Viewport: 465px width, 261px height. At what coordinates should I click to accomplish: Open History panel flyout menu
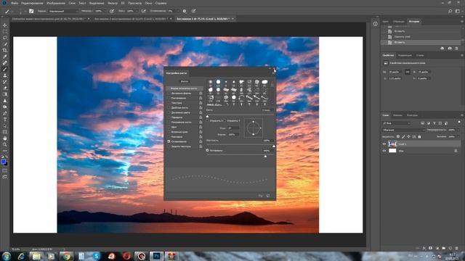click(x=462, y=21)
